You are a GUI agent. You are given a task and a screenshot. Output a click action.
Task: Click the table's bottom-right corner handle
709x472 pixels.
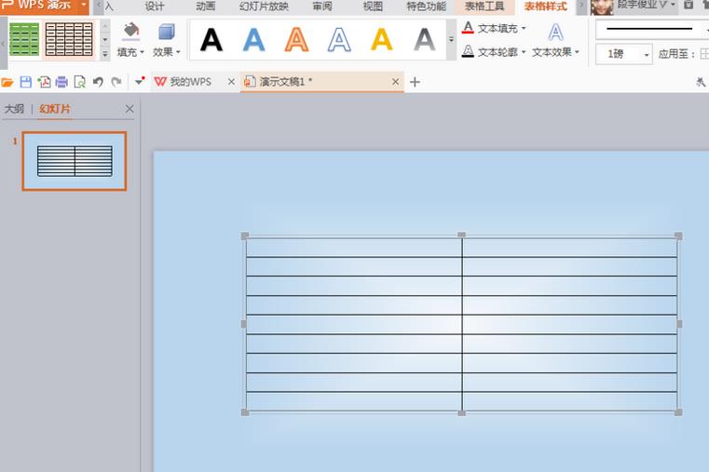[678, 412]
